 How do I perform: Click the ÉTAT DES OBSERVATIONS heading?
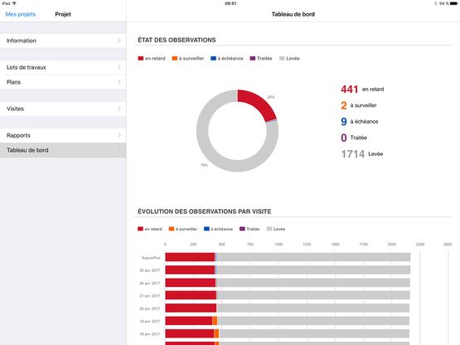pyautogui.click(x=177, y=40)
